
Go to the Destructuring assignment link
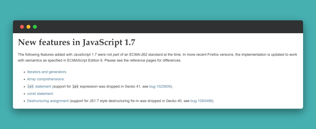tap(48, 101)
